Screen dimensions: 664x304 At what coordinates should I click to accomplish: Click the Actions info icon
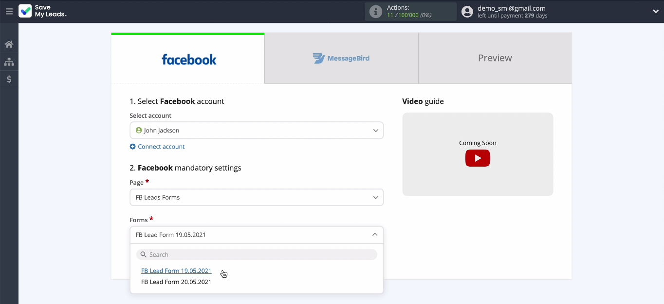point(376,12)
